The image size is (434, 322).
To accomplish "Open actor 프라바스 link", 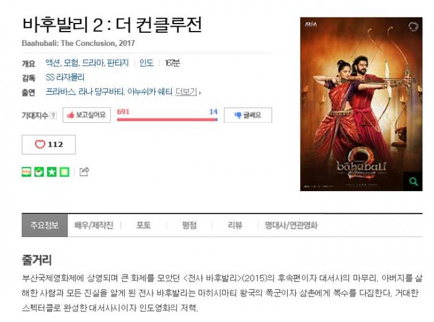I will tap(60, 92).
